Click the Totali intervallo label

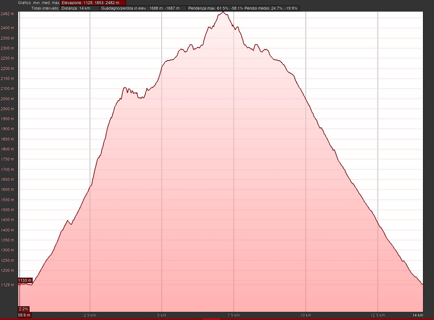[45, 8]
